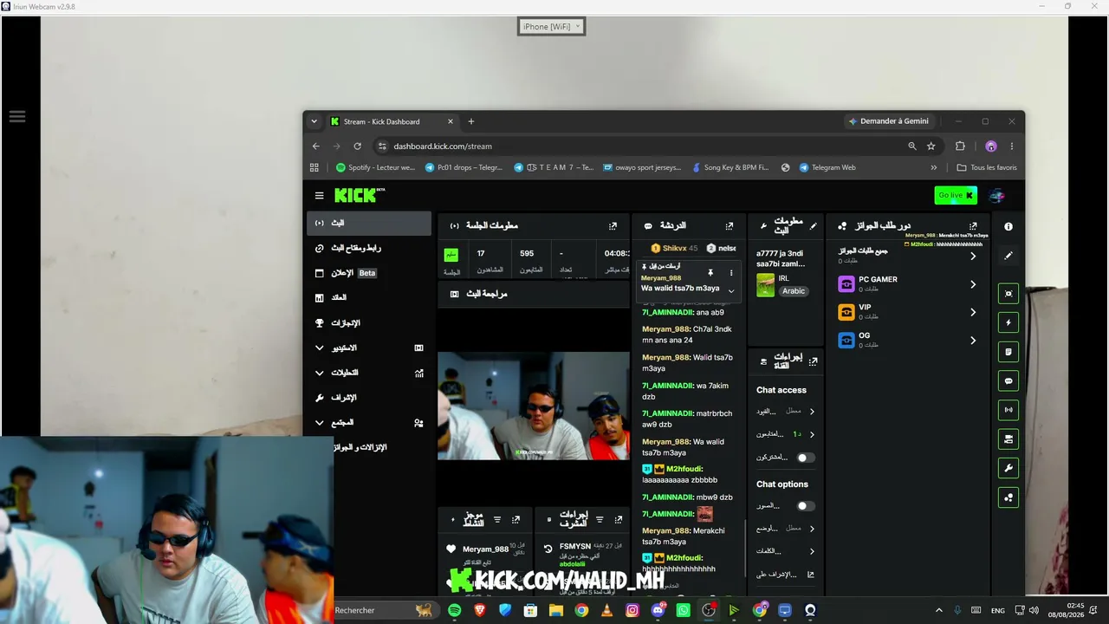Select the Stream item in the sidebar
This screenshot has height=624, width=1109.
pyautogui.click(x=368, y=223)
